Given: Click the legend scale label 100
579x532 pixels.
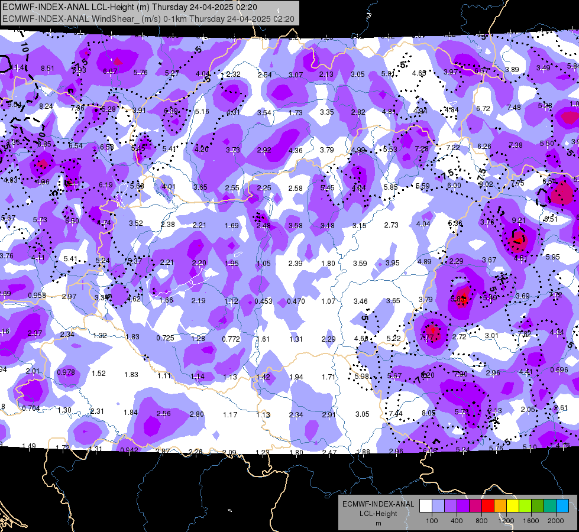Looking at the screenshot, I should pyautogui.click(x=432, y=521).
